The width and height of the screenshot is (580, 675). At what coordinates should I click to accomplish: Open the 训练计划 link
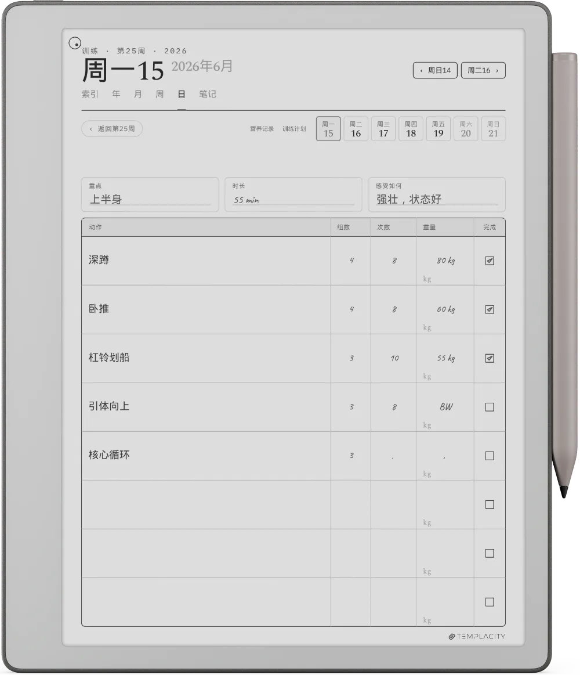(294, 129)
